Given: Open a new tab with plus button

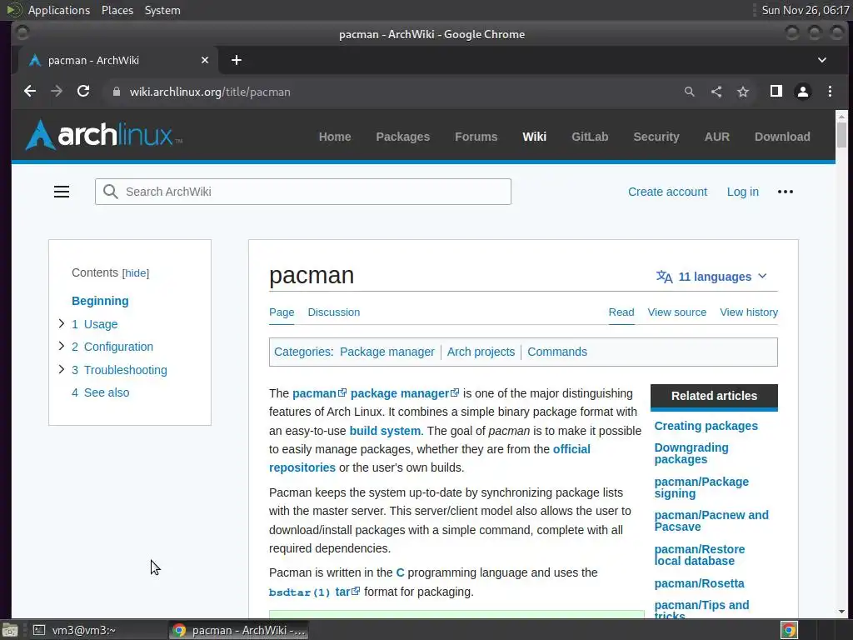Looking at the screenshot, I should click(236, 60).
